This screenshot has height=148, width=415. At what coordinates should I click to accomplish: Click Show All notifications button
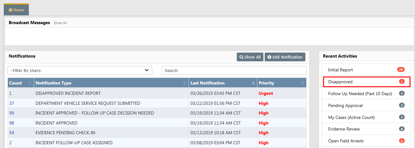coord(250,57)
